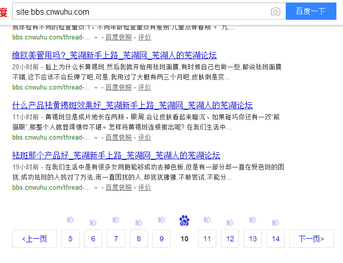Screen dimensions: 343x263
Task: Open result 什么产品祛黄褐斑效果好
Action: pyautogui.click(x=132, y=105)
